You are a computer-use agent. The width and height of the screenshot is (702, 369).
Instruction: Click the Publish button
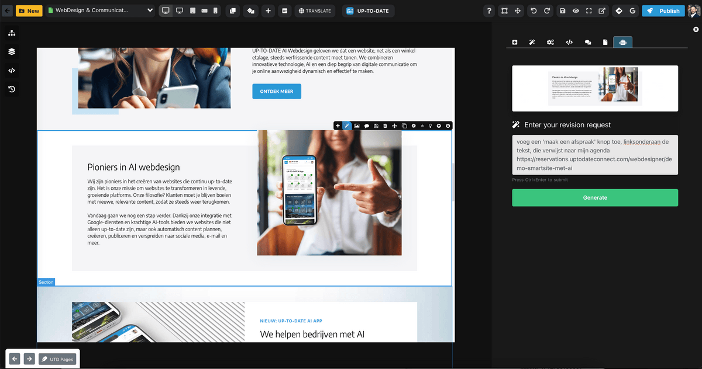coord(663,11)
